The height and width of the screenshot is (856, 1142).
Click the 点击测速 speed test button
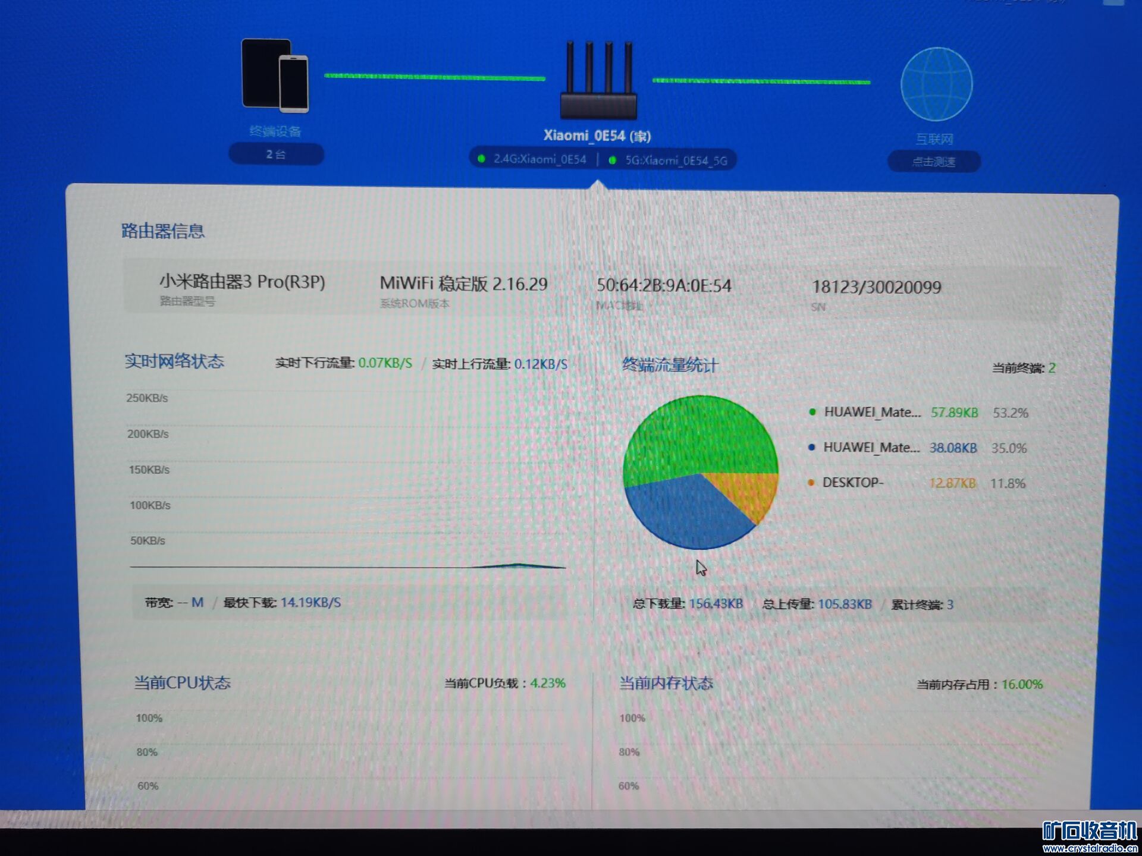(x=934, y=162)
